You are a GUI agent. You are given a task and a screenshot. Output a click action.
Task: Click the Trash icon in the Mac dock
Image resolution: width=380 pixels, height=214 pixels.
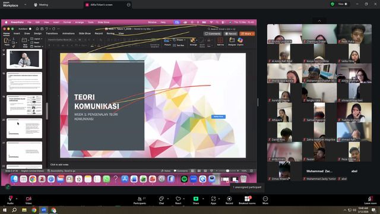coord(243,179)
